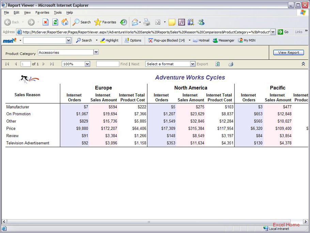This screenshot has width=310, height=233.
Task: Open the Pop-ups Blocked arrow menu
Action: (x=190, y=40)
